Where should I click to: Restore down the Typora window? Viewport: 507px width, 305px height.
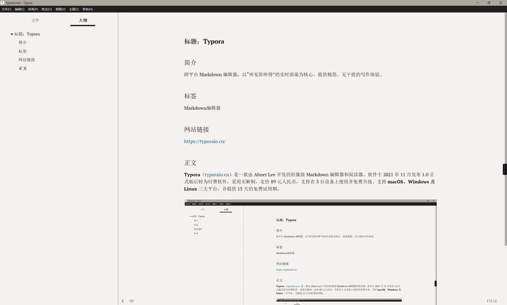489,3
